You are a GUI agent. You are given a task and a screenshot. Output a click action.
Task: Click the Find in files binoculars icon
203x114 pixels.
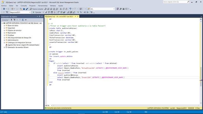point(89,9)
